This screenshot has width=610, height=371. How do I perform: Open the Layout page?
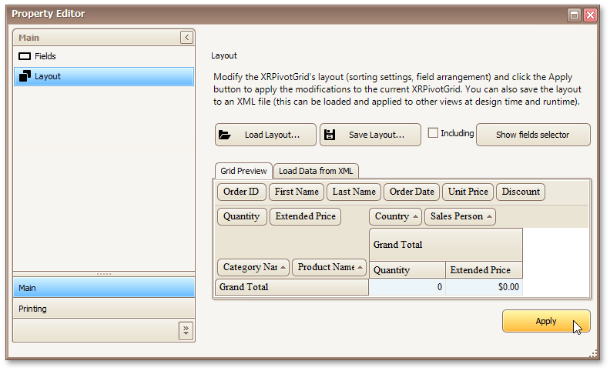click(x=104, y=76)
